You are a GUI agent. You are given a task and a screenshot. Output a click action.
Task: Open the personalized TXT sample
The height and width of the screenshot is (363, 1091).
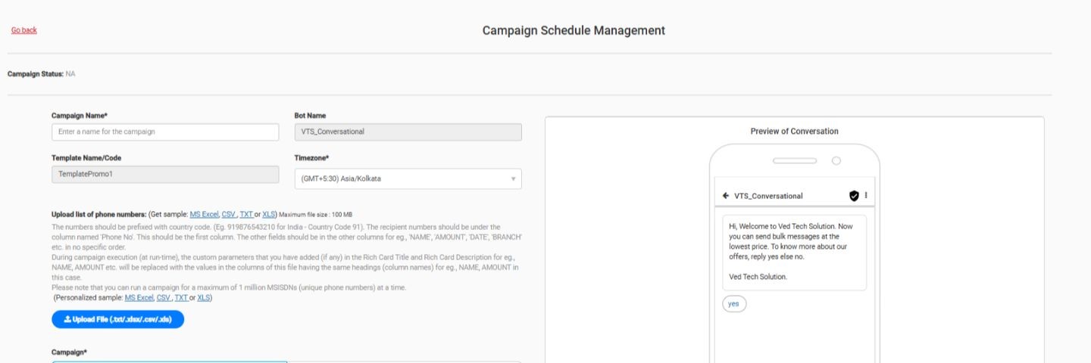tap(180, 298)
